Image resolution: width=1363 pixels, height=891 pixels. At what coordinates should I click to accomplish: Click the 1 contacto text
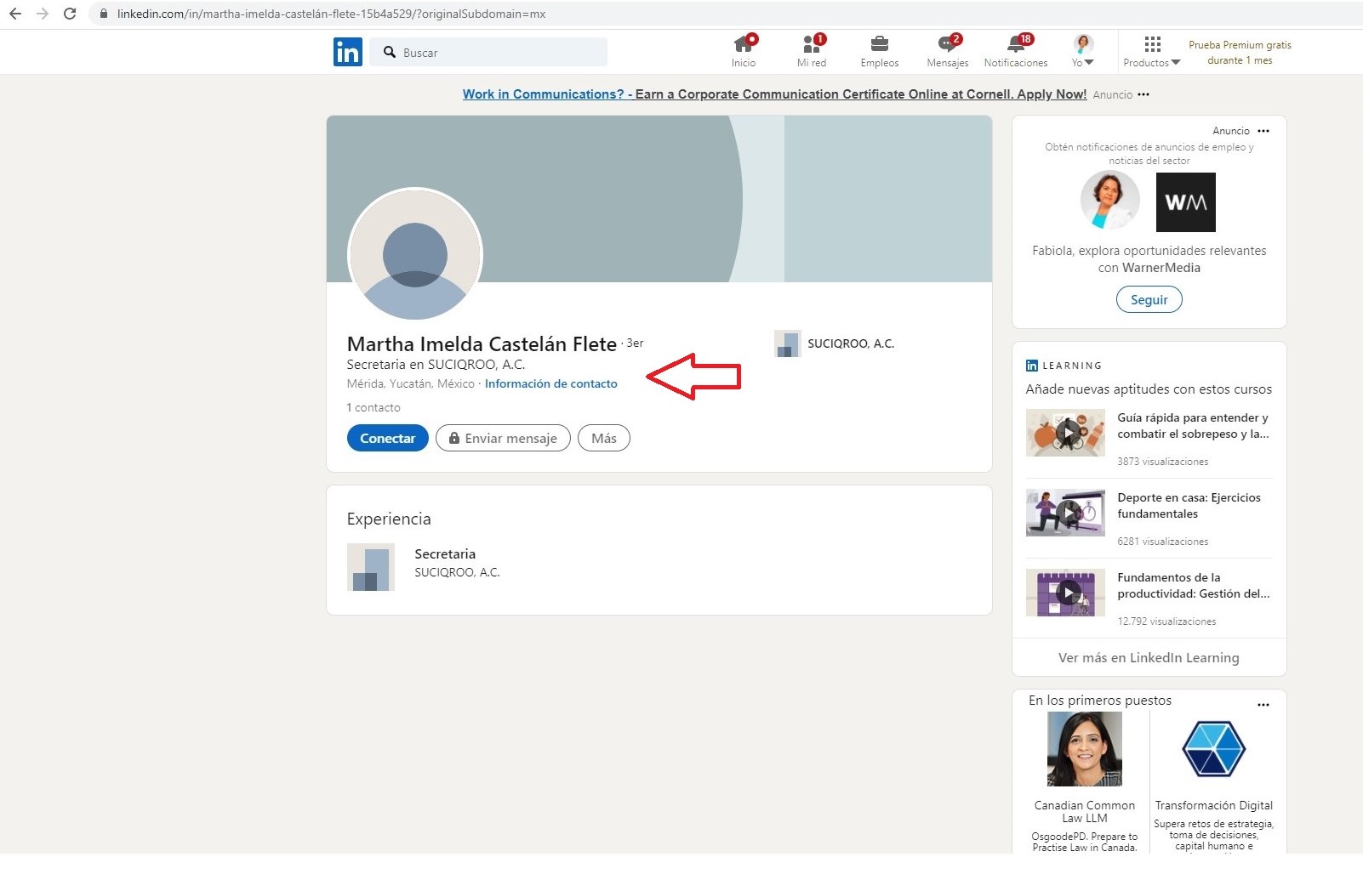[374, 407]
